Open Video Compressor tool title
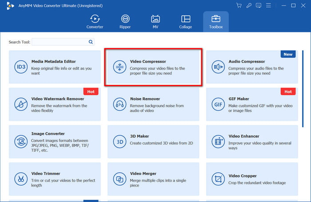 pos(148,61)
